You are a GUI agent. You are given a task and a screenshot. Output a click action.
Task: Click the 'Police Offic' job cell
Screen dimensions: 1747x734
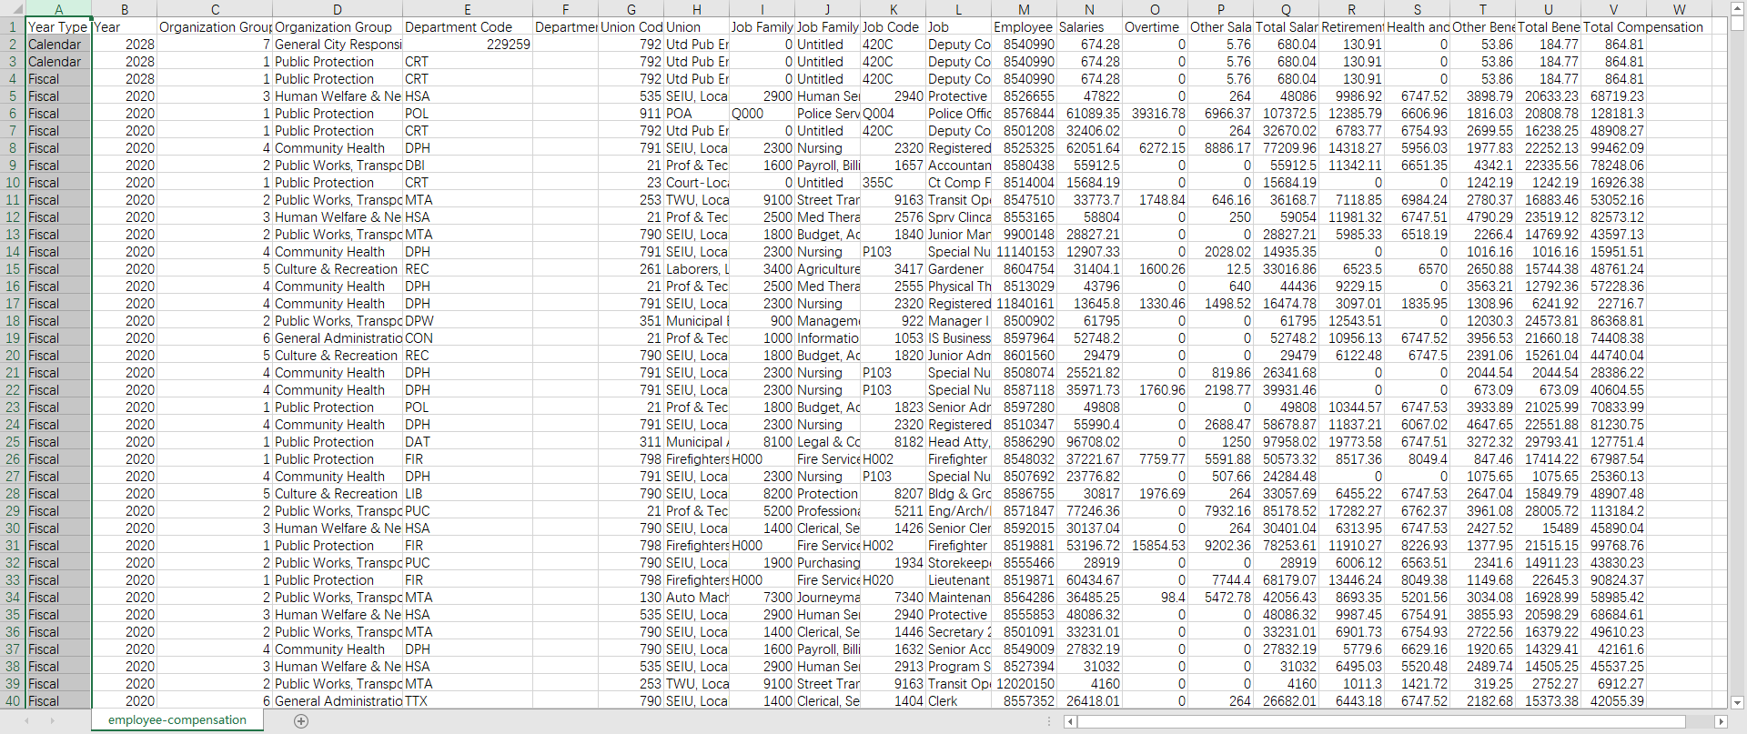(958, 114)
